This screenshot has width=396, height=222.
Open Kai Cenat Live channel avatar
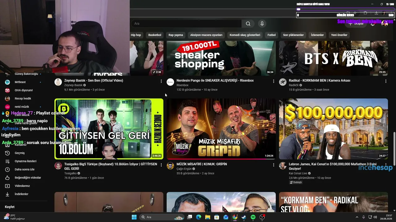pyautogui.click(x=283, y=166)
